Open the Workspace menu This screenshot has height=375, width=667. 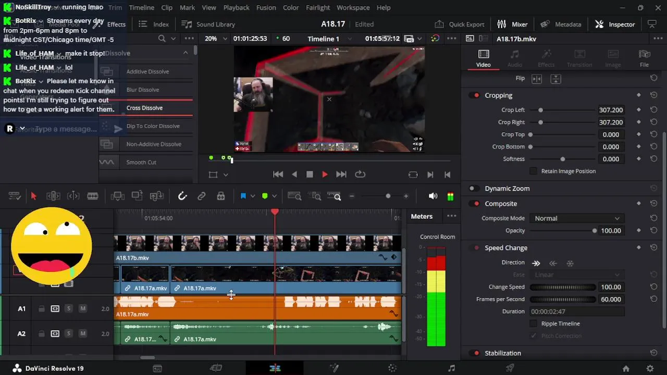353,8
